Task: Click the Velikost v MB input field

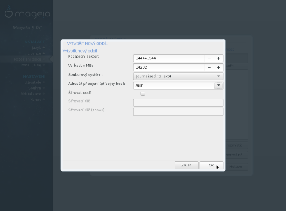Action: pos(169,67)
